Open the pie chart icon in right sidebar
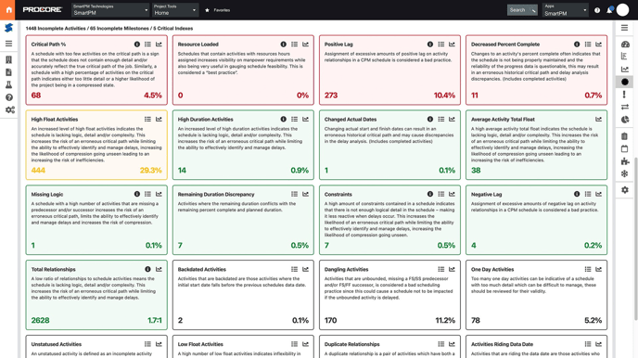Viewport: 638px width, 358px height. [625, 120]
